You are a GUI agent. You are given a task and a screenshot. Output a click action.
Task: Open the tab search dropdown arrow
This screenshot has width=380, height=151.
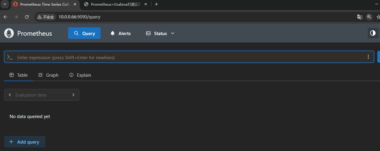[x=5, y=4]
